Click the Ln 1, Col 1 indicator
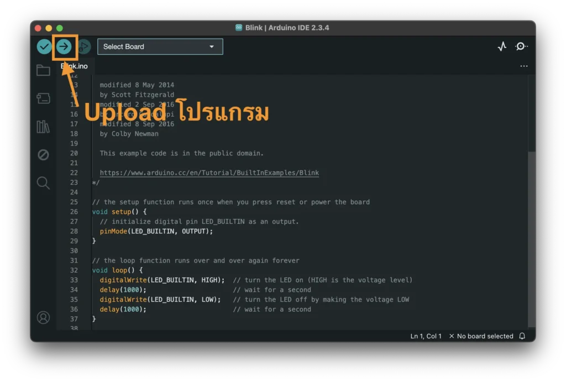The width and height of the screenshot is (566, 382). point(426,336)
